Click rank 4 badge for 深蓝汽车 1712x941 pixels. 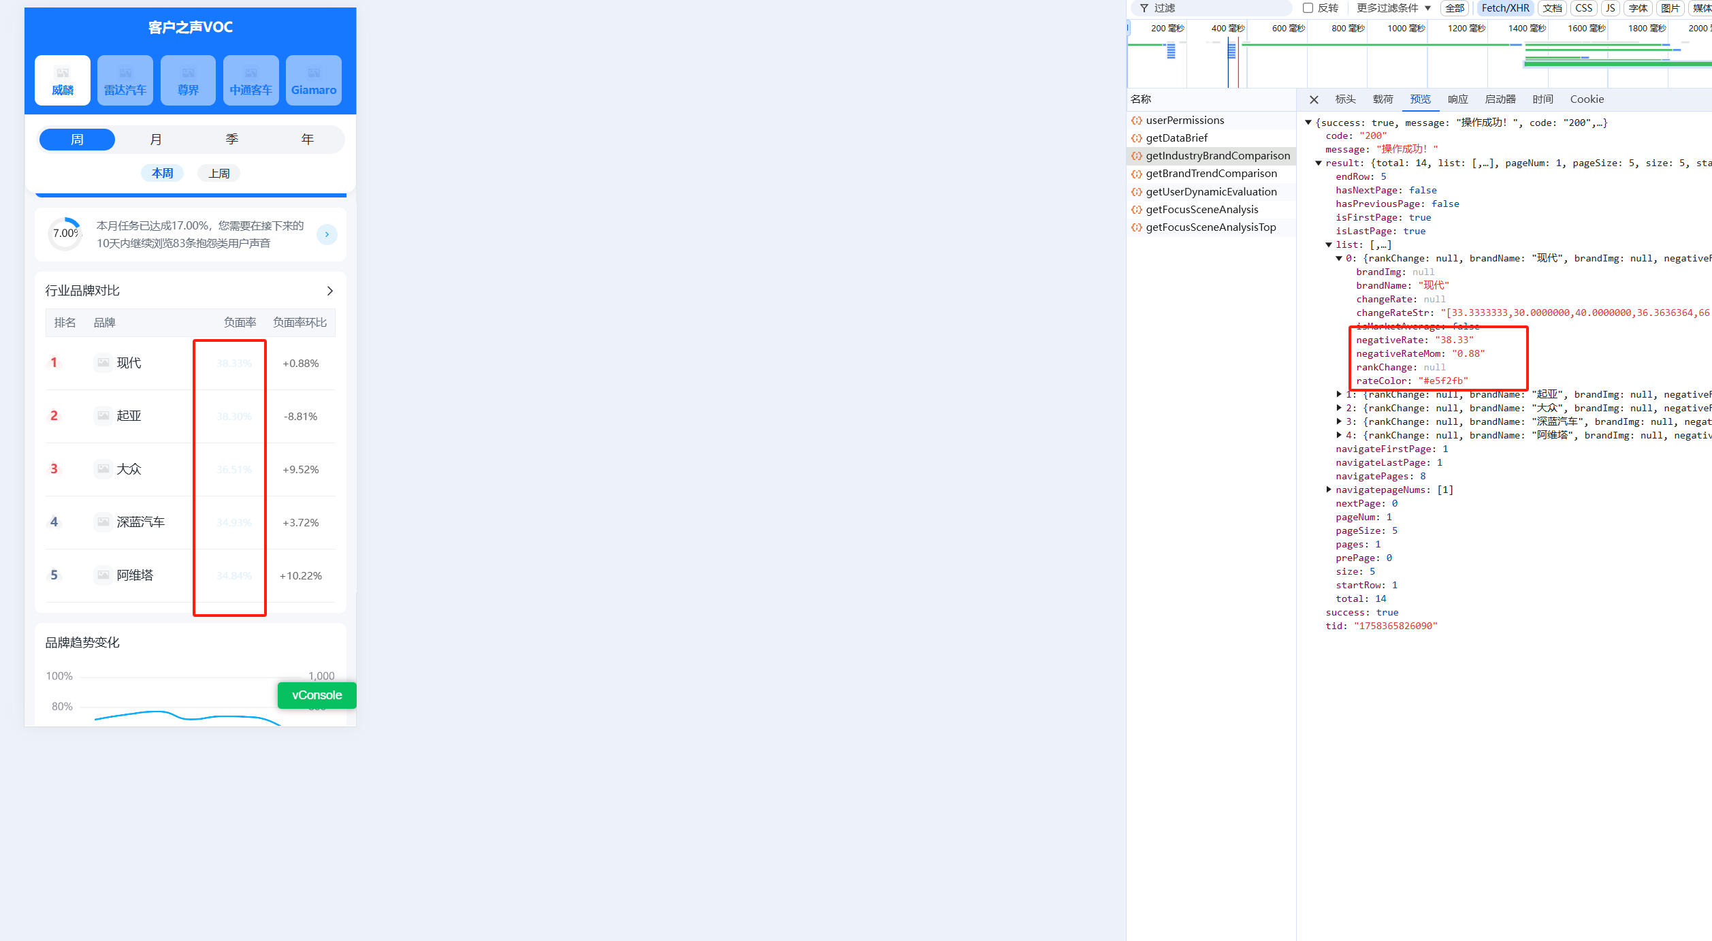[54, 522]
